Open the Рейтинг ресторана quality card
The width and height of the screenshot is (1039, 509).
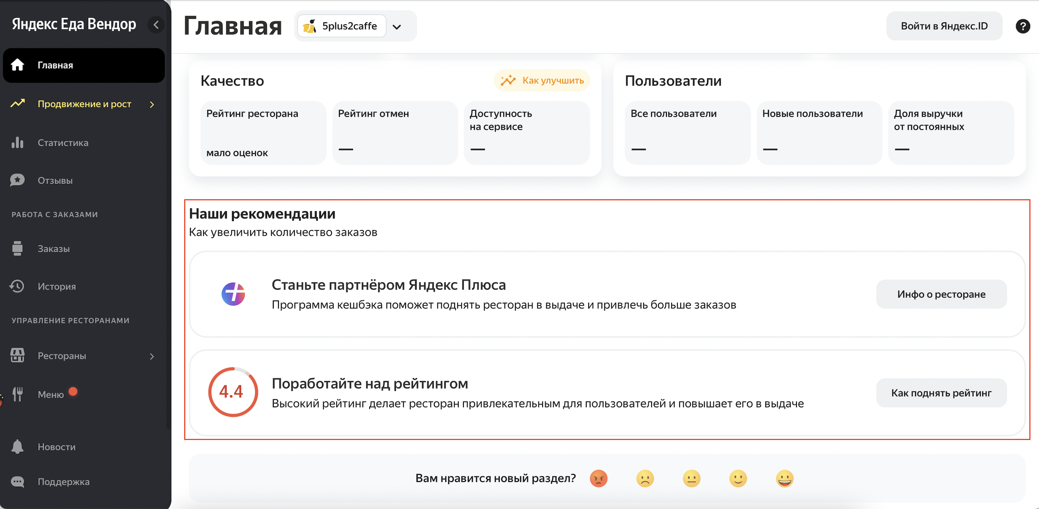point(263,132)
